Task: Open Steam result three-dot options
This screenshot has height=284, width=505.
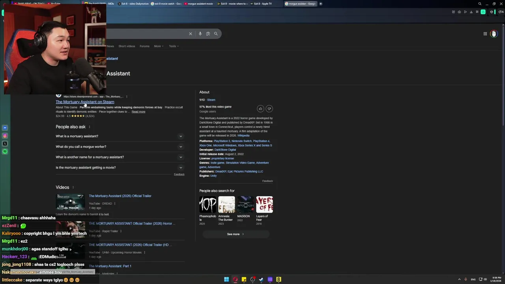Action: [127, 96]
